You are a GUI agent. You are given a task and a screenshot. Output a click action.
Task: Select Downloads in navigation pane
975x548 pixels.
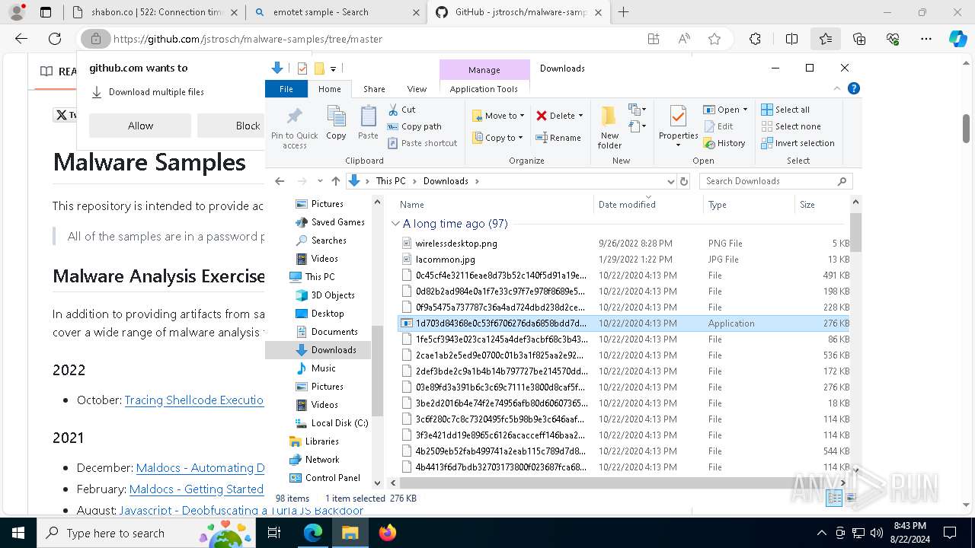334,349
